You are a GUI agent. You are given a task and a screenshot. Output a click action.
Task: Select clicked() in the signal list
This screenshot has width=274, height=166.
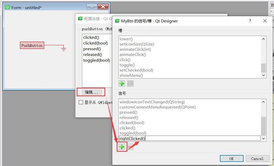pos(127,128)
